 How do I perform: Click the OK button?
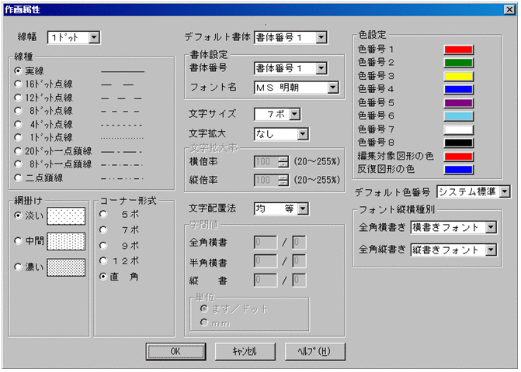pyautogui.click(x=175, y=351)
